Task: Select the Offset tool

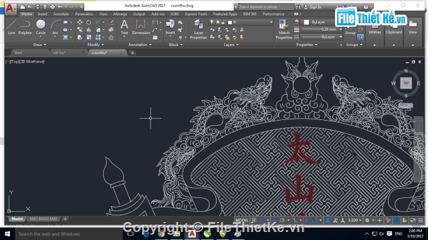Action: coord(111,37)
